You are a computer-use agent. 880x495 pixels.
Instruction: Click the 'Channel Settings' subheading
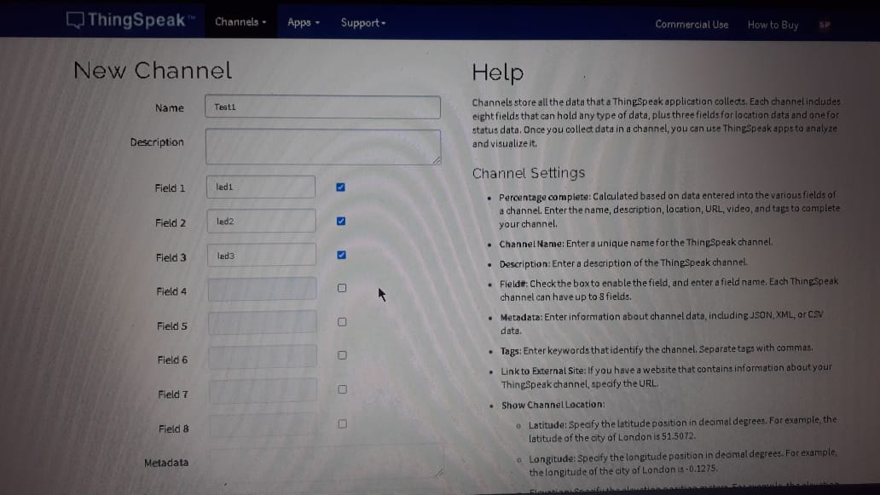[528, 173]
